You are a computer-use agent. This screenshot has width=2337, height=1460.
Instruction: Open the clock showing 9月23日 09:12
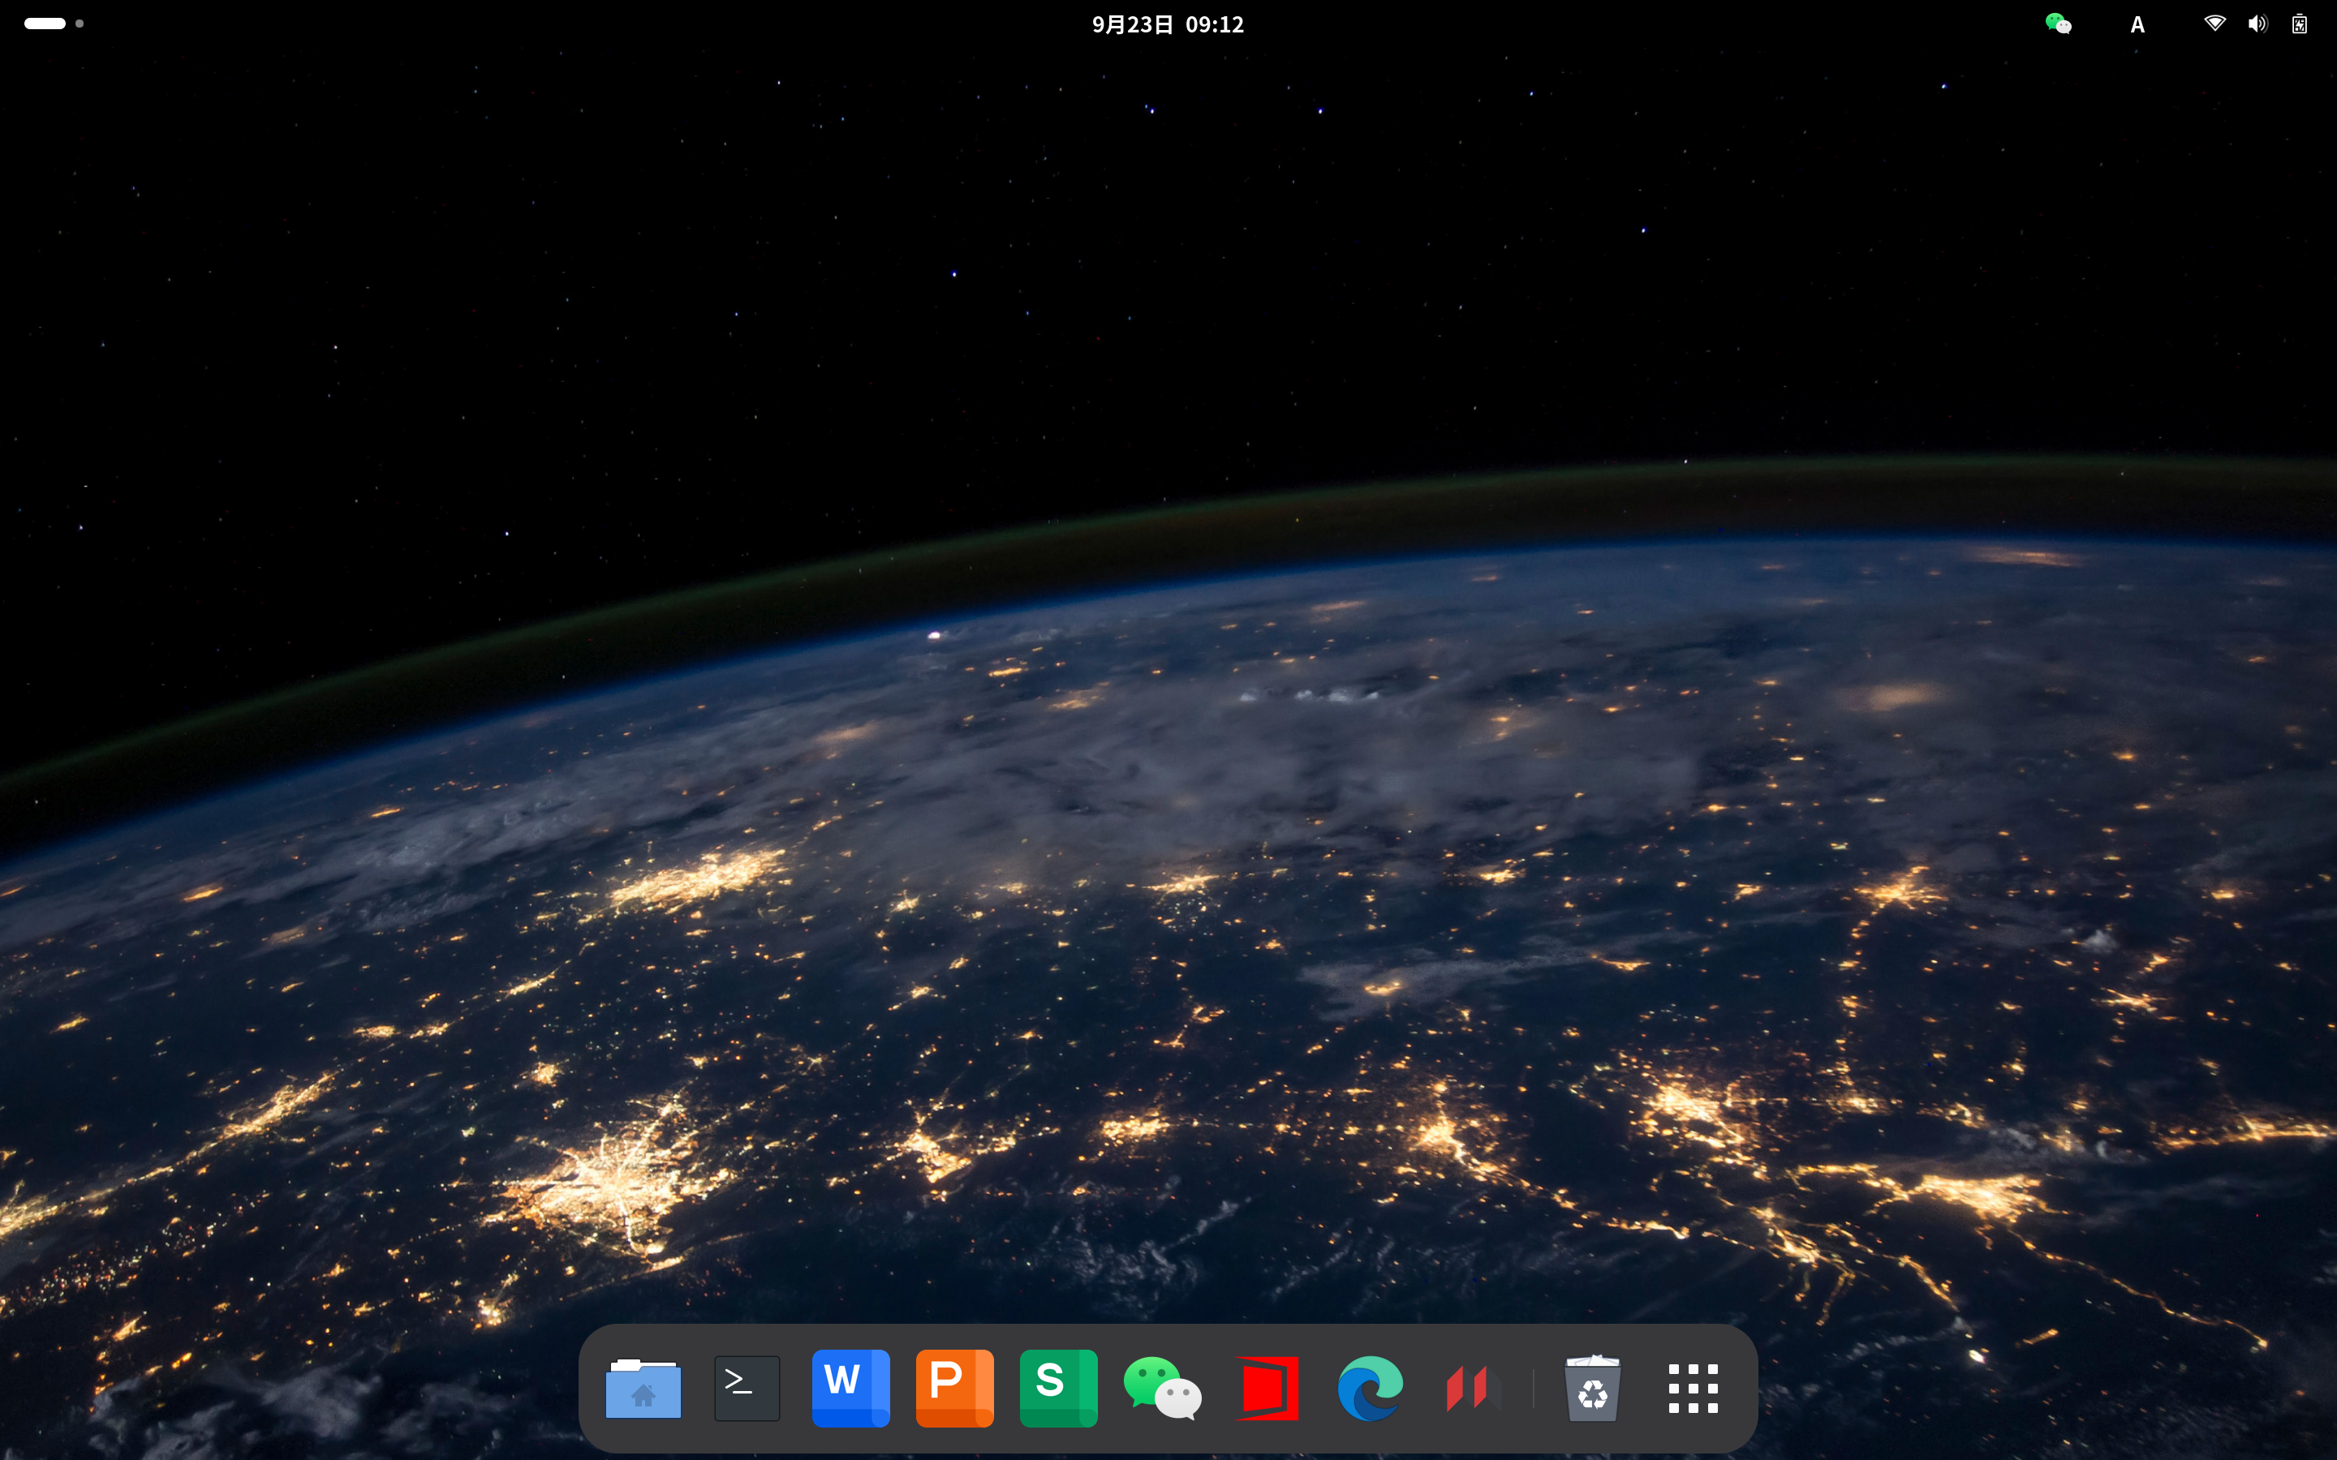coord(1168,24)
